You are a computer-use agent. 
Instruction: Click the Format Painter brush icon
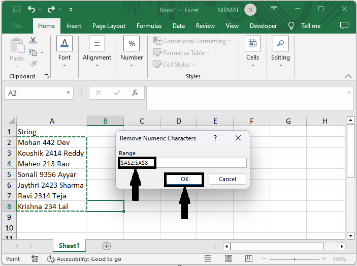pos(33,64)
